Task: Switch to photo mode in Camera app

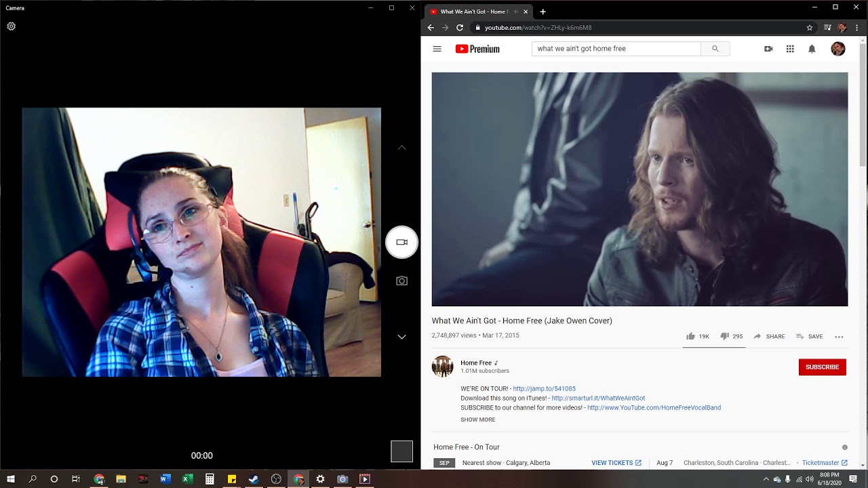Action: pos(401,281)
